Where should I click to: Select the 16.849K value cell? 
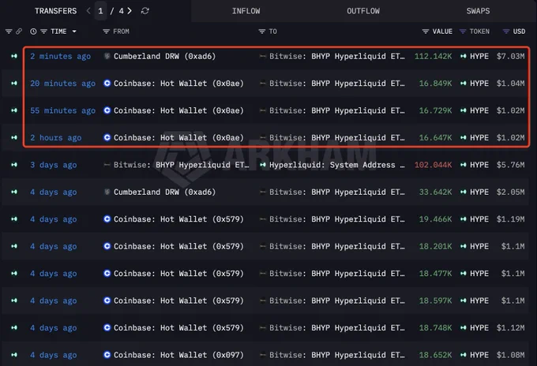tap(436, 83)
